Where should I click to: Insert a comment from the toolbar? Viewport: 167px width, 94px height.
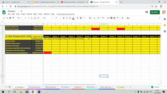111,18
